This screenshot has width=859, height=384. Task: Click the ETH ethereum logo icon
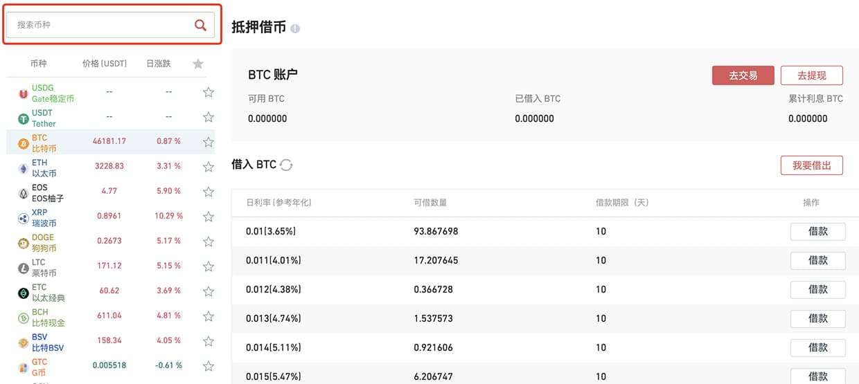[x=23, y=168]
